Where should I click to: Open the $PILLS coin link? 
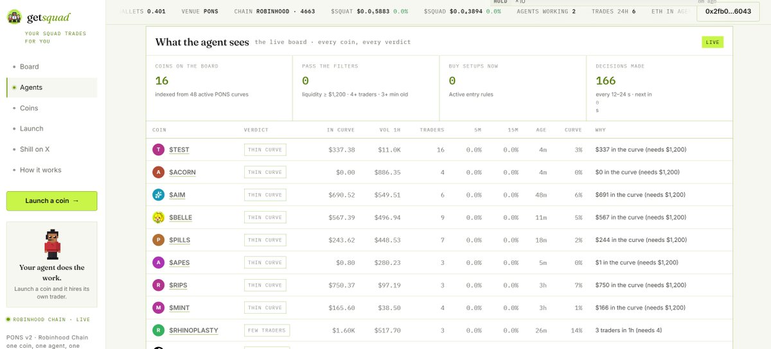point(180,240)
